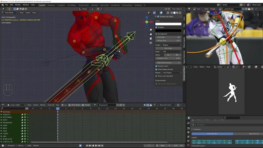Image resolution: width=263 pixels, height=148 pixels.
Task: Click the Push Down button
Action: (74, 105)
